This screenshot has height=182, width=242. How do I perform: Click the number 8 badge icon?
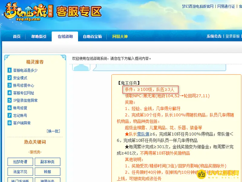point(10,123)
